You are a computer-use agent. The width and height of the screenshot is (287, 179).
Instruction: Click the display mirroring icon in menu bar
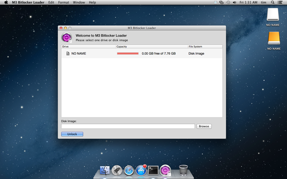pos(222,2)
